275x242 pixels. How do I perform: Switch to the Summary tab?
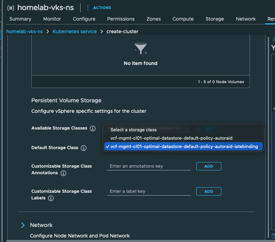point(20,19)
